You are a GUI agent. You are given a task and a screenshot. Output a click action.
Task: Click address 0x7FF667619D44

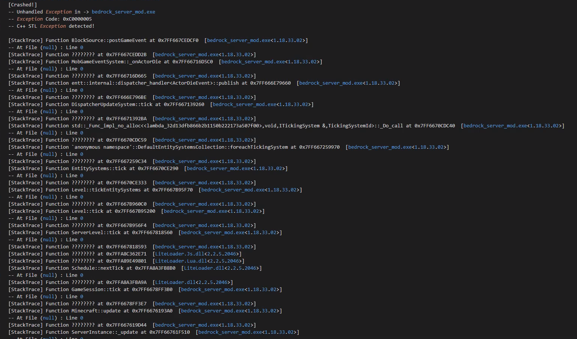tap(126, 325)
